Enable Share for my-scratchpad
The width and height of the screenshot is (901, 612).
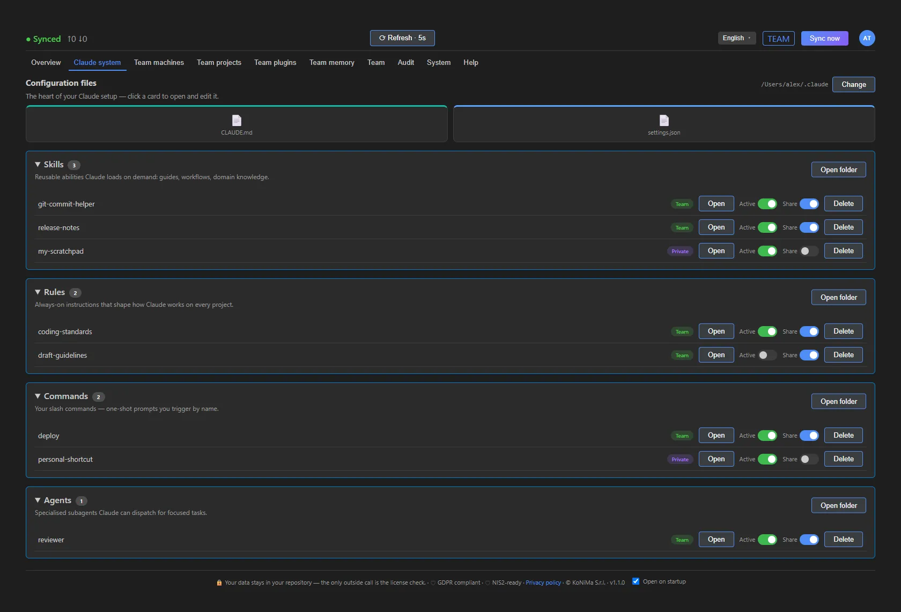tap(809, 251)
